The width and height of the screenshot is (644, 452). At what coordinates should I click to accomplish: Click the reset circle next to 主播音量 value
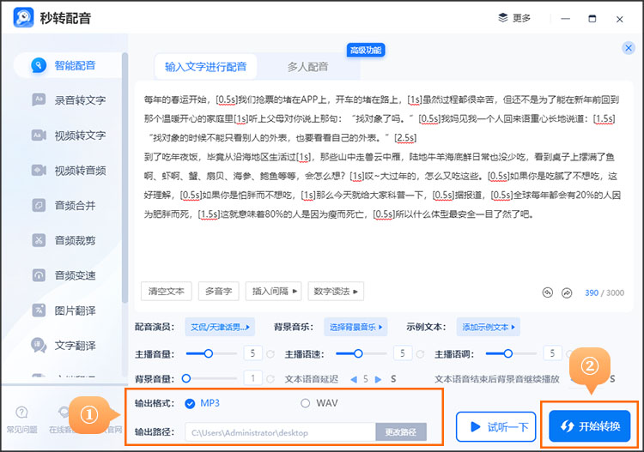[x=270, y=353]
